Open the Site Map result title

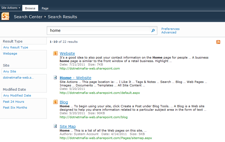68,126
